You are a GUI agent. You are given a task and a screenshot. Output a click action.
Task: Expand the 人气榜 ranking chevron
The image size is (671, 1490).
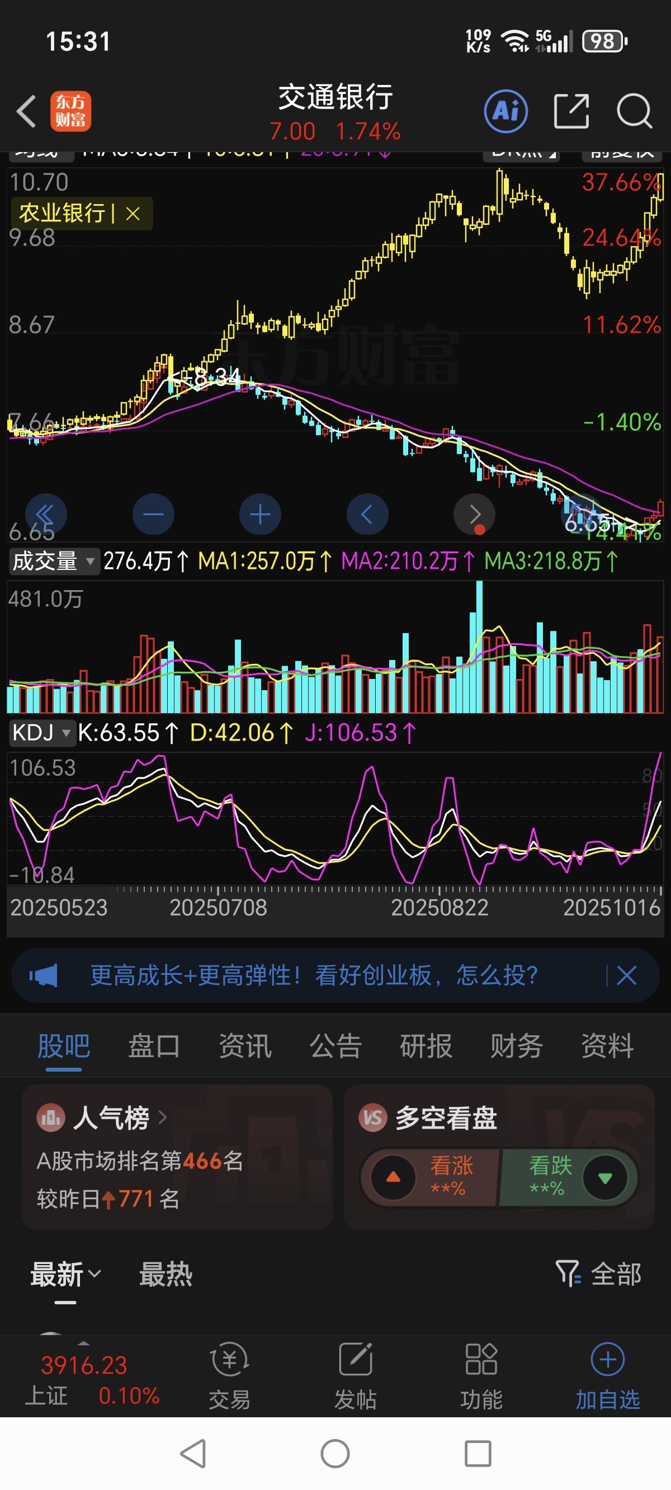(163, 1117)
